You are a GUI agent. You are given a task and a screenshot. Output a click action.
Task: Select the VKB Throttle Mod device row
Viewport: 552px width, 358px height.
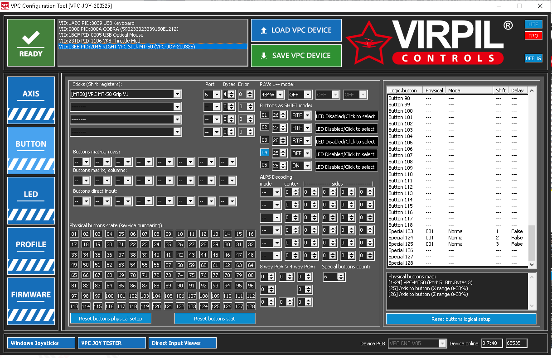point(153,41)
